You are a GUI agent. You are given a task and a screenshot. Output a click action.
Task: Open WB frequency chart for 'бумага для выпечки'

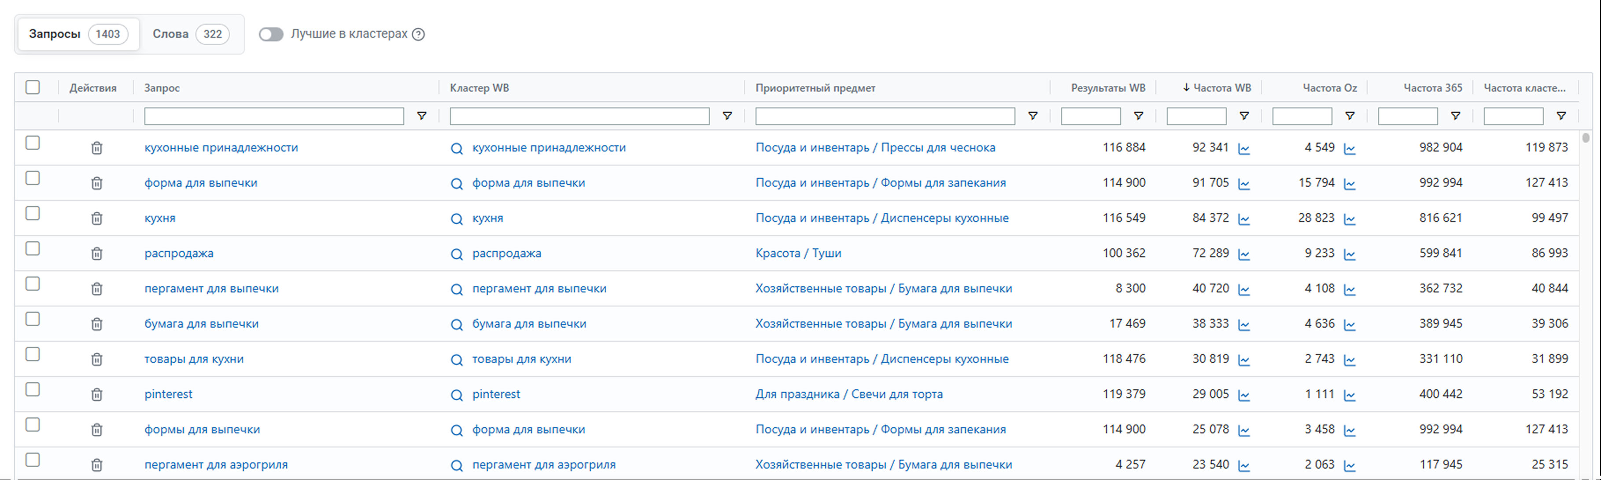1243,325
